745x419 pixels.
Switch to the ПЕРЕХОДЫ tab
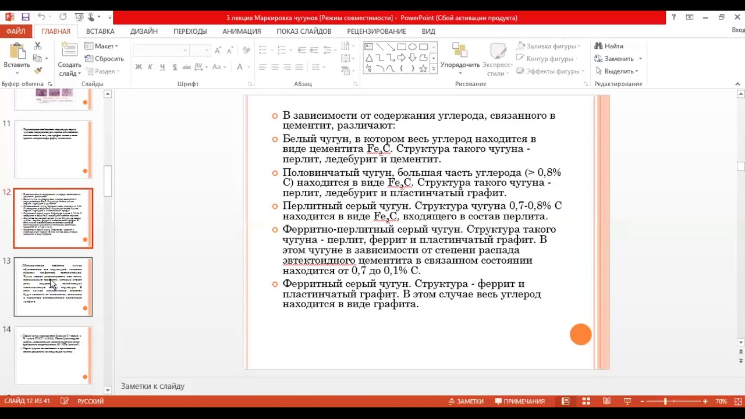pos(190,31)
